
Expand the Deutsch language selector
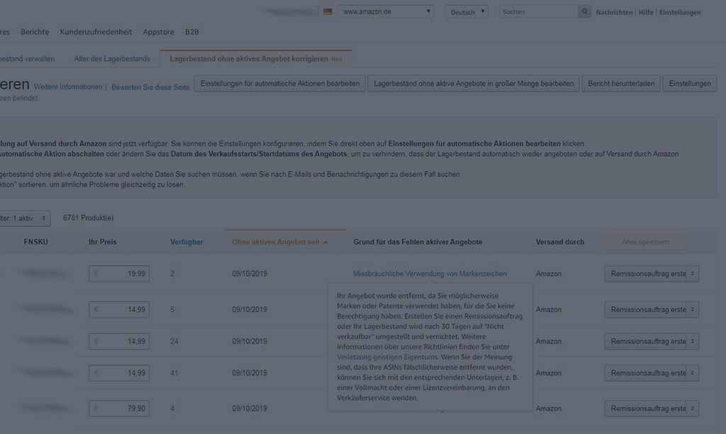point(467,12)
